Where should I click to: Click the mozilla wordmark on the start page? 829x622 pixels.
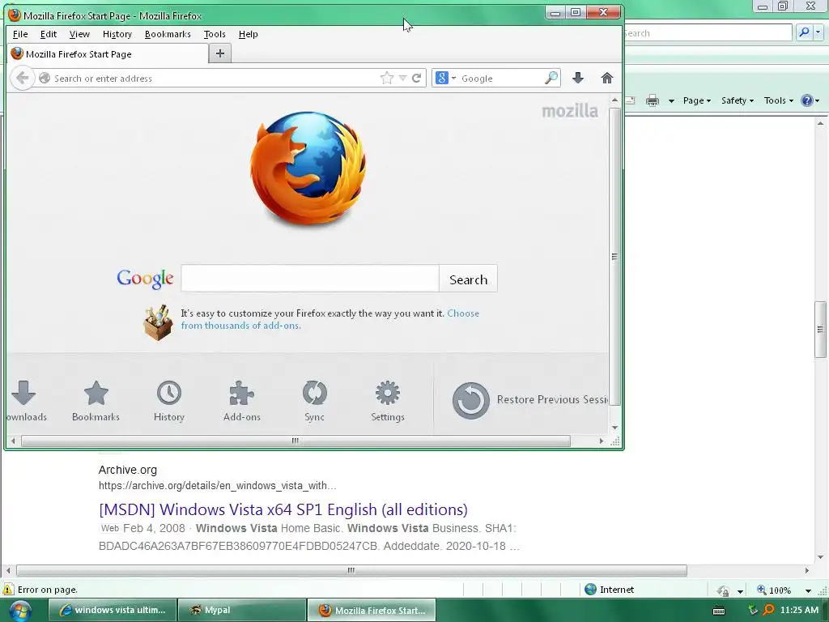coord(570,111)
